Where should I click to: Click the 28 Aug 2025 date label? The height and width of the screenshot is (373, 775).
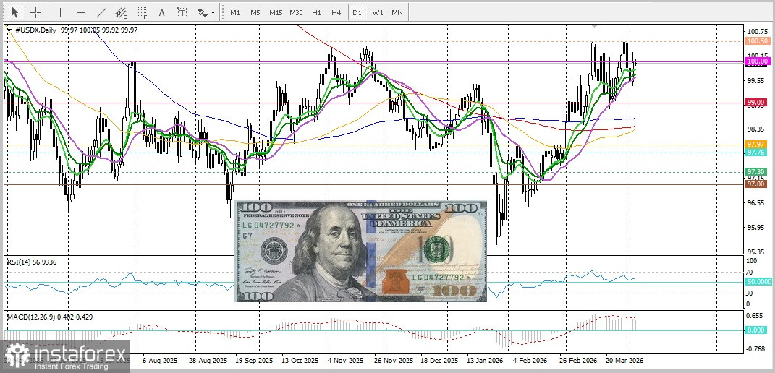(210, 360)
